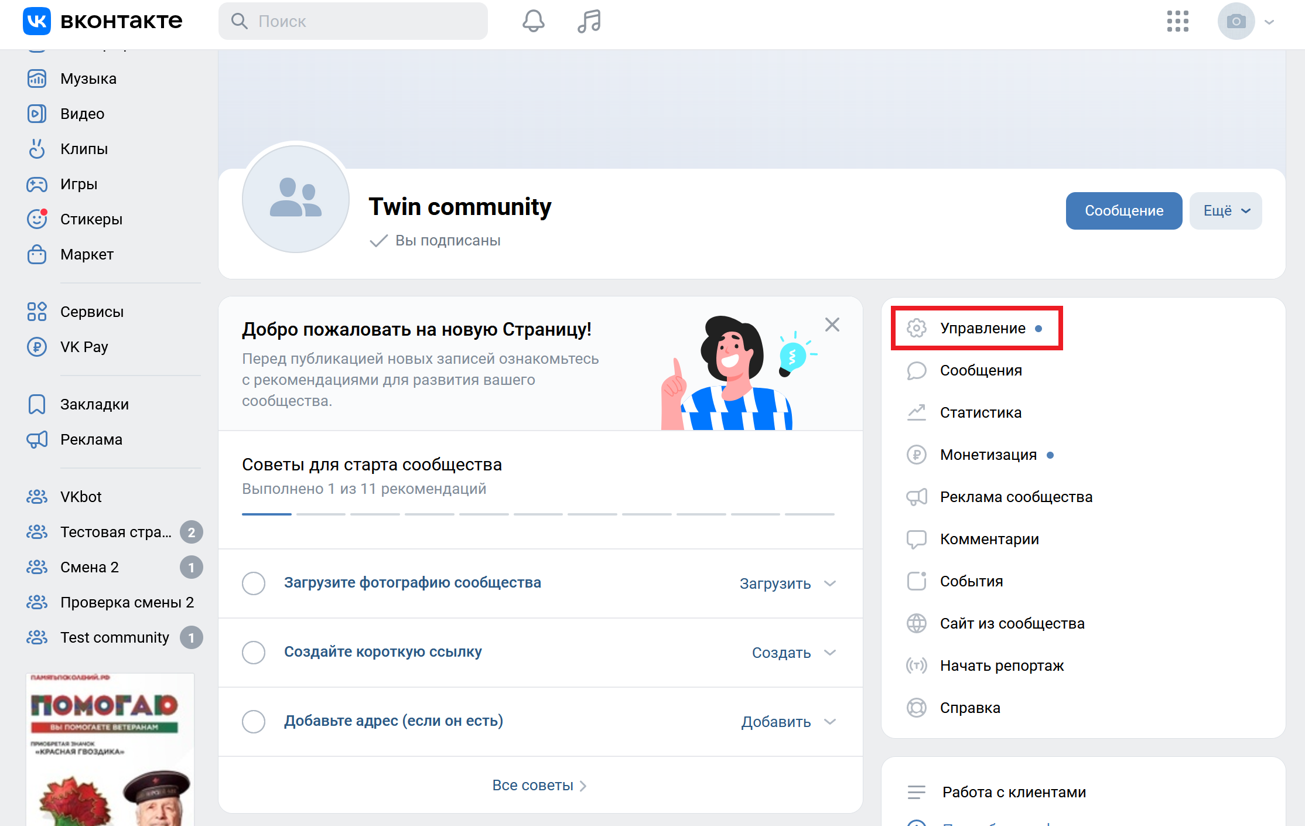Open notifications bell icon
This screenshot has width=1305, height=826.
coord(533,21)
